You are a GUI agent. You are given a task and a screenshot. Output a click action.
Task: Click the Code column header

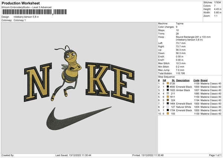click(x=196, y=80)
